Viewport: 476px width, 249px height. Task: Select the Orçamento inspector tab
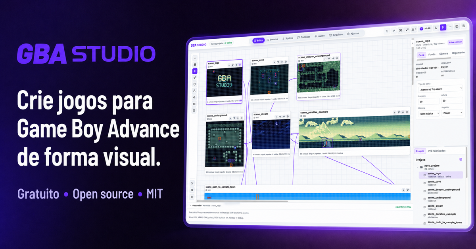point(459,53)
